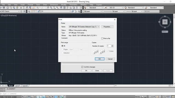The height and width of the screenshot is (98, 175).
Task: Switch to the Layout1 tab
Action: pos(17,86)
